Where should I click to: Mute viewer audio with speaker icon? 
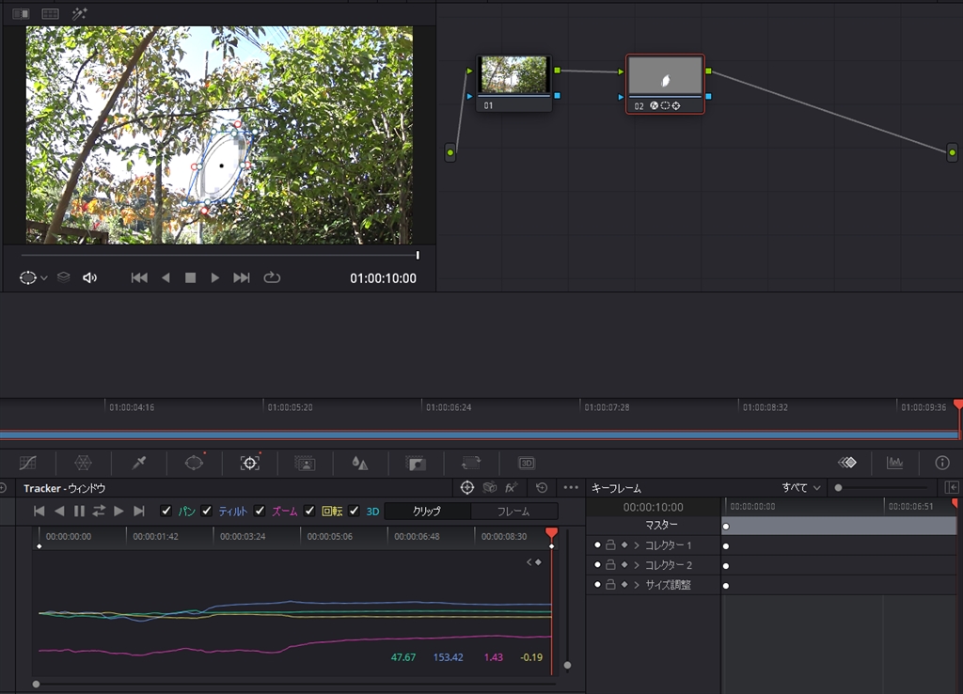coord(90,277)
